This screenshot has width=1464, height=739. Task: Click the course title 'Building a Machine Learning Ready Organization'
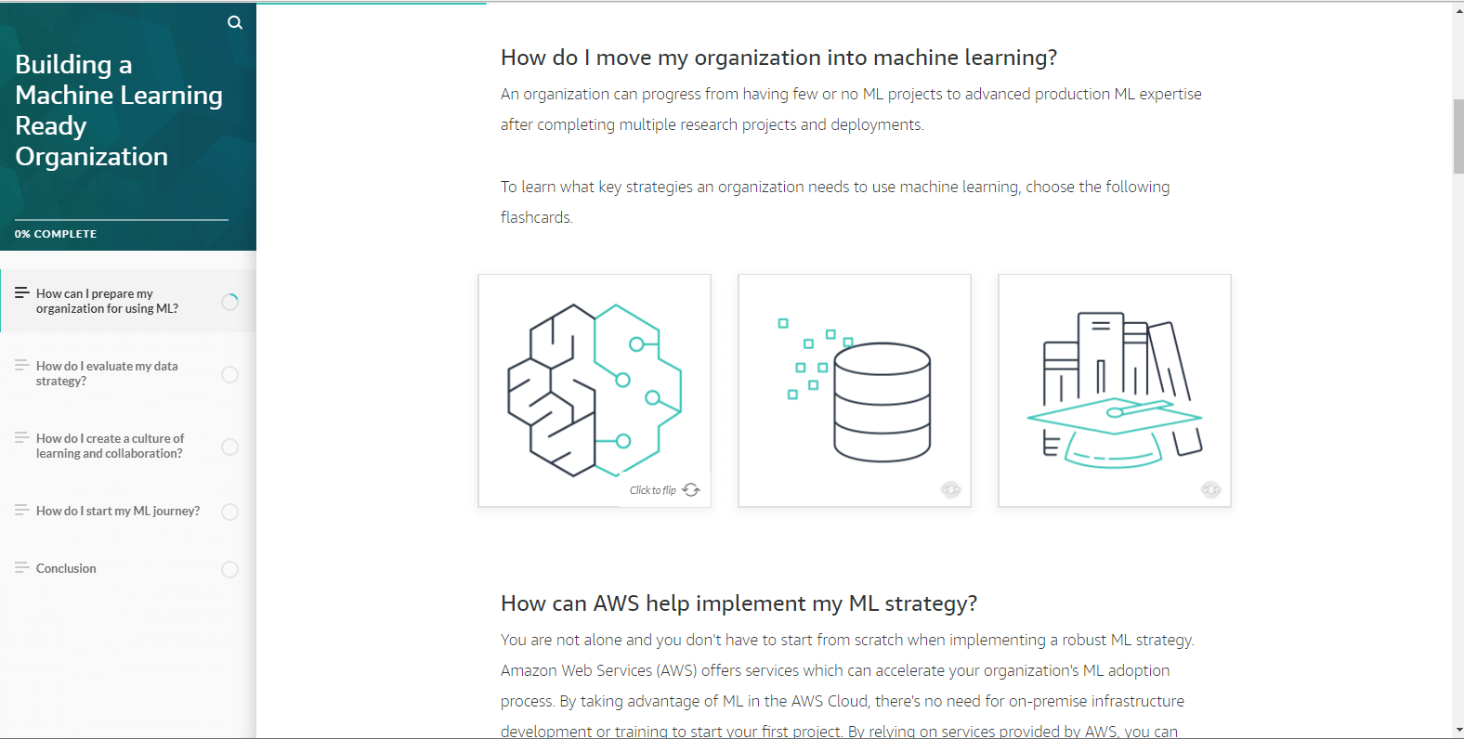(119, 110)
